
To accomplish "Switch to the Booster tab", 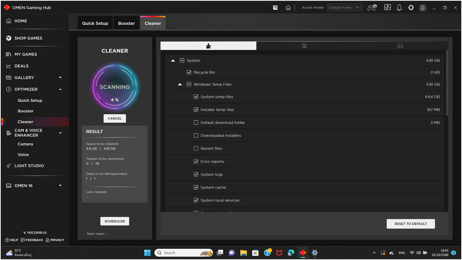I will point(127,23).
